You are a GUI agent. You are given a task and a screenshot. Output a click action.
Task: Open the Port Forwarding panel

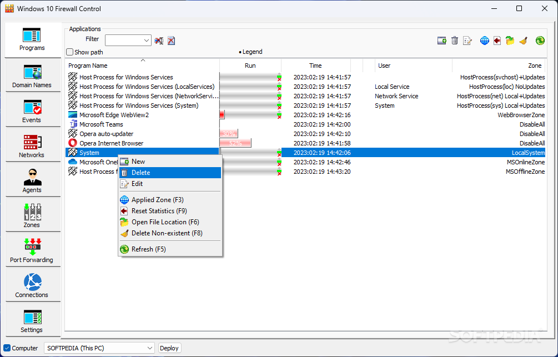tap(32, 250)
